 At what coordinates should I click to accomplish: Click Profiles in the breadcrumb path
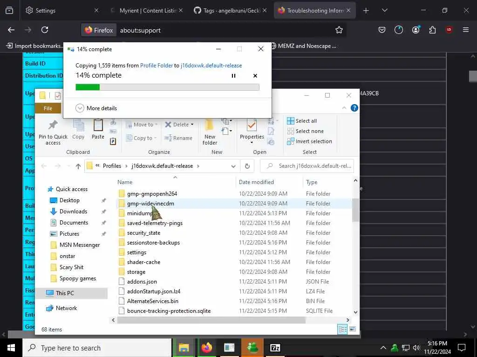click(x=112, y=166)
